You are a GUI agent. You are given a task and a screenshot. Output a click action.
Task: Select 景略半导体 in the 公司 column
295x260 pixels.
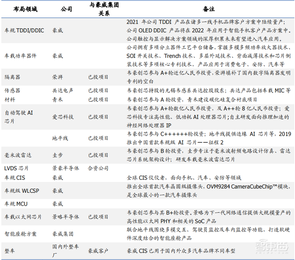tap(66, 218)
